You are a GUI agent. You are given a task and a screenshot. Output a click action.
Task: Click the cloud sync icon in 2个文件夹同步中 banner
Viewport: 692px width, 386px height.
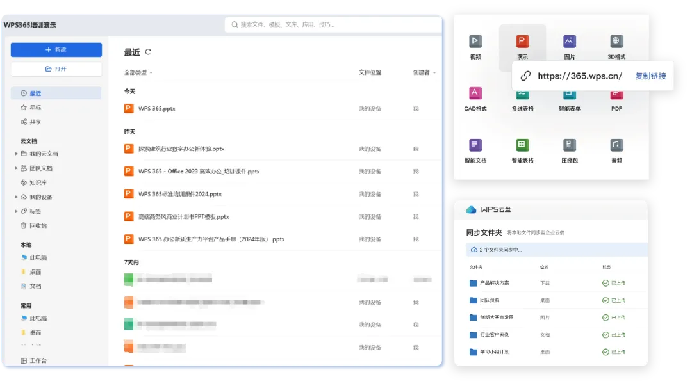474,250
